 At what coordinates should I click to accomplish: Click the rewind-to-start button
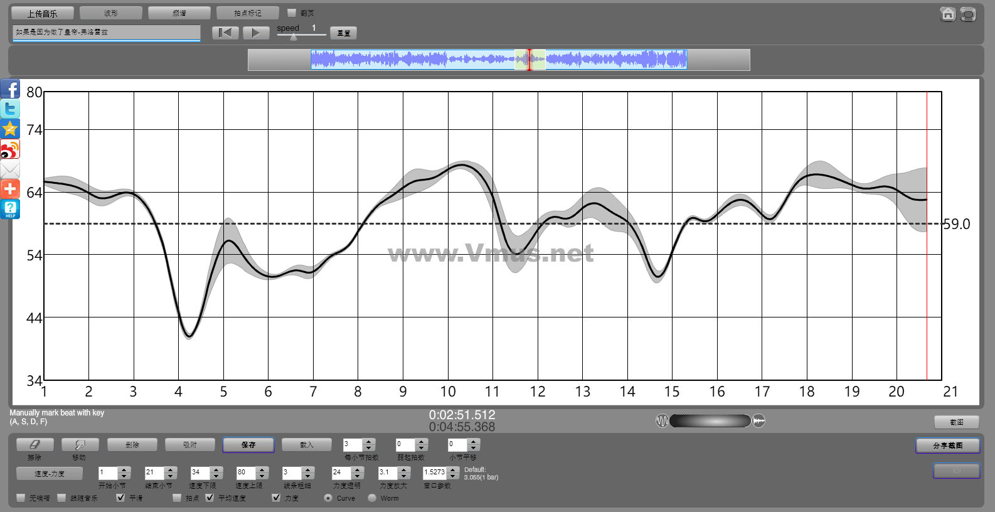pyautogui.click(x=225, y=33)
